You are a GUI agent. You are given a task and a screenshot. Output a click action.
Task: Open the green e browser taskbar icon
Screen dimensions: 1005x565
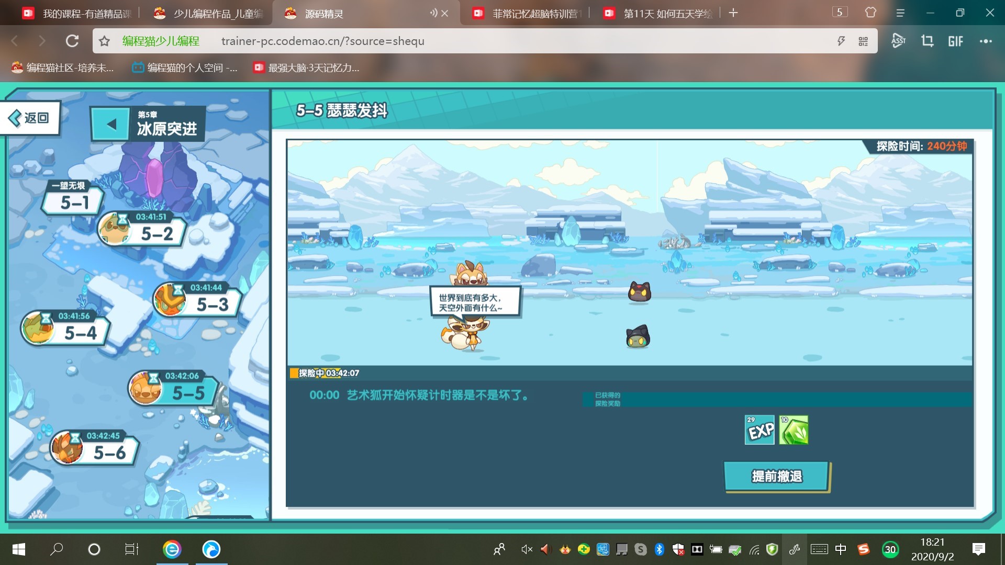[172, 549]
